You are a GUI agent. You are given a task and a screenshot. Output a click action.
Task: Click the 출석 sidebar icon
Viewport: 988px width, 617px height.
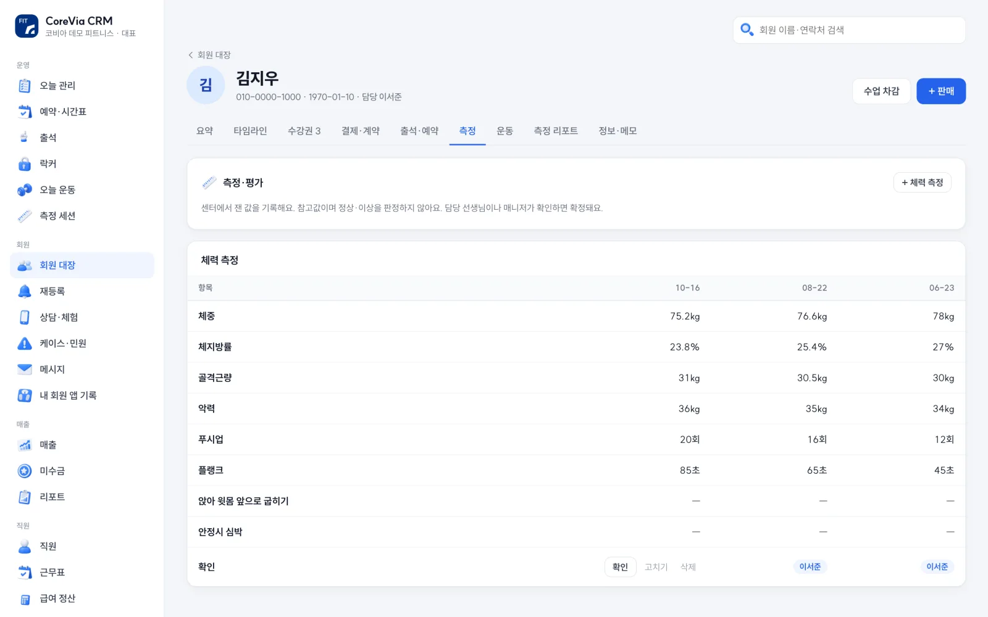point(25,138)
